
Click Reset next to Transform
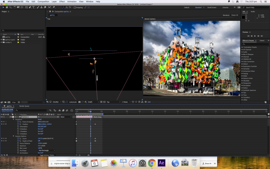40,119
